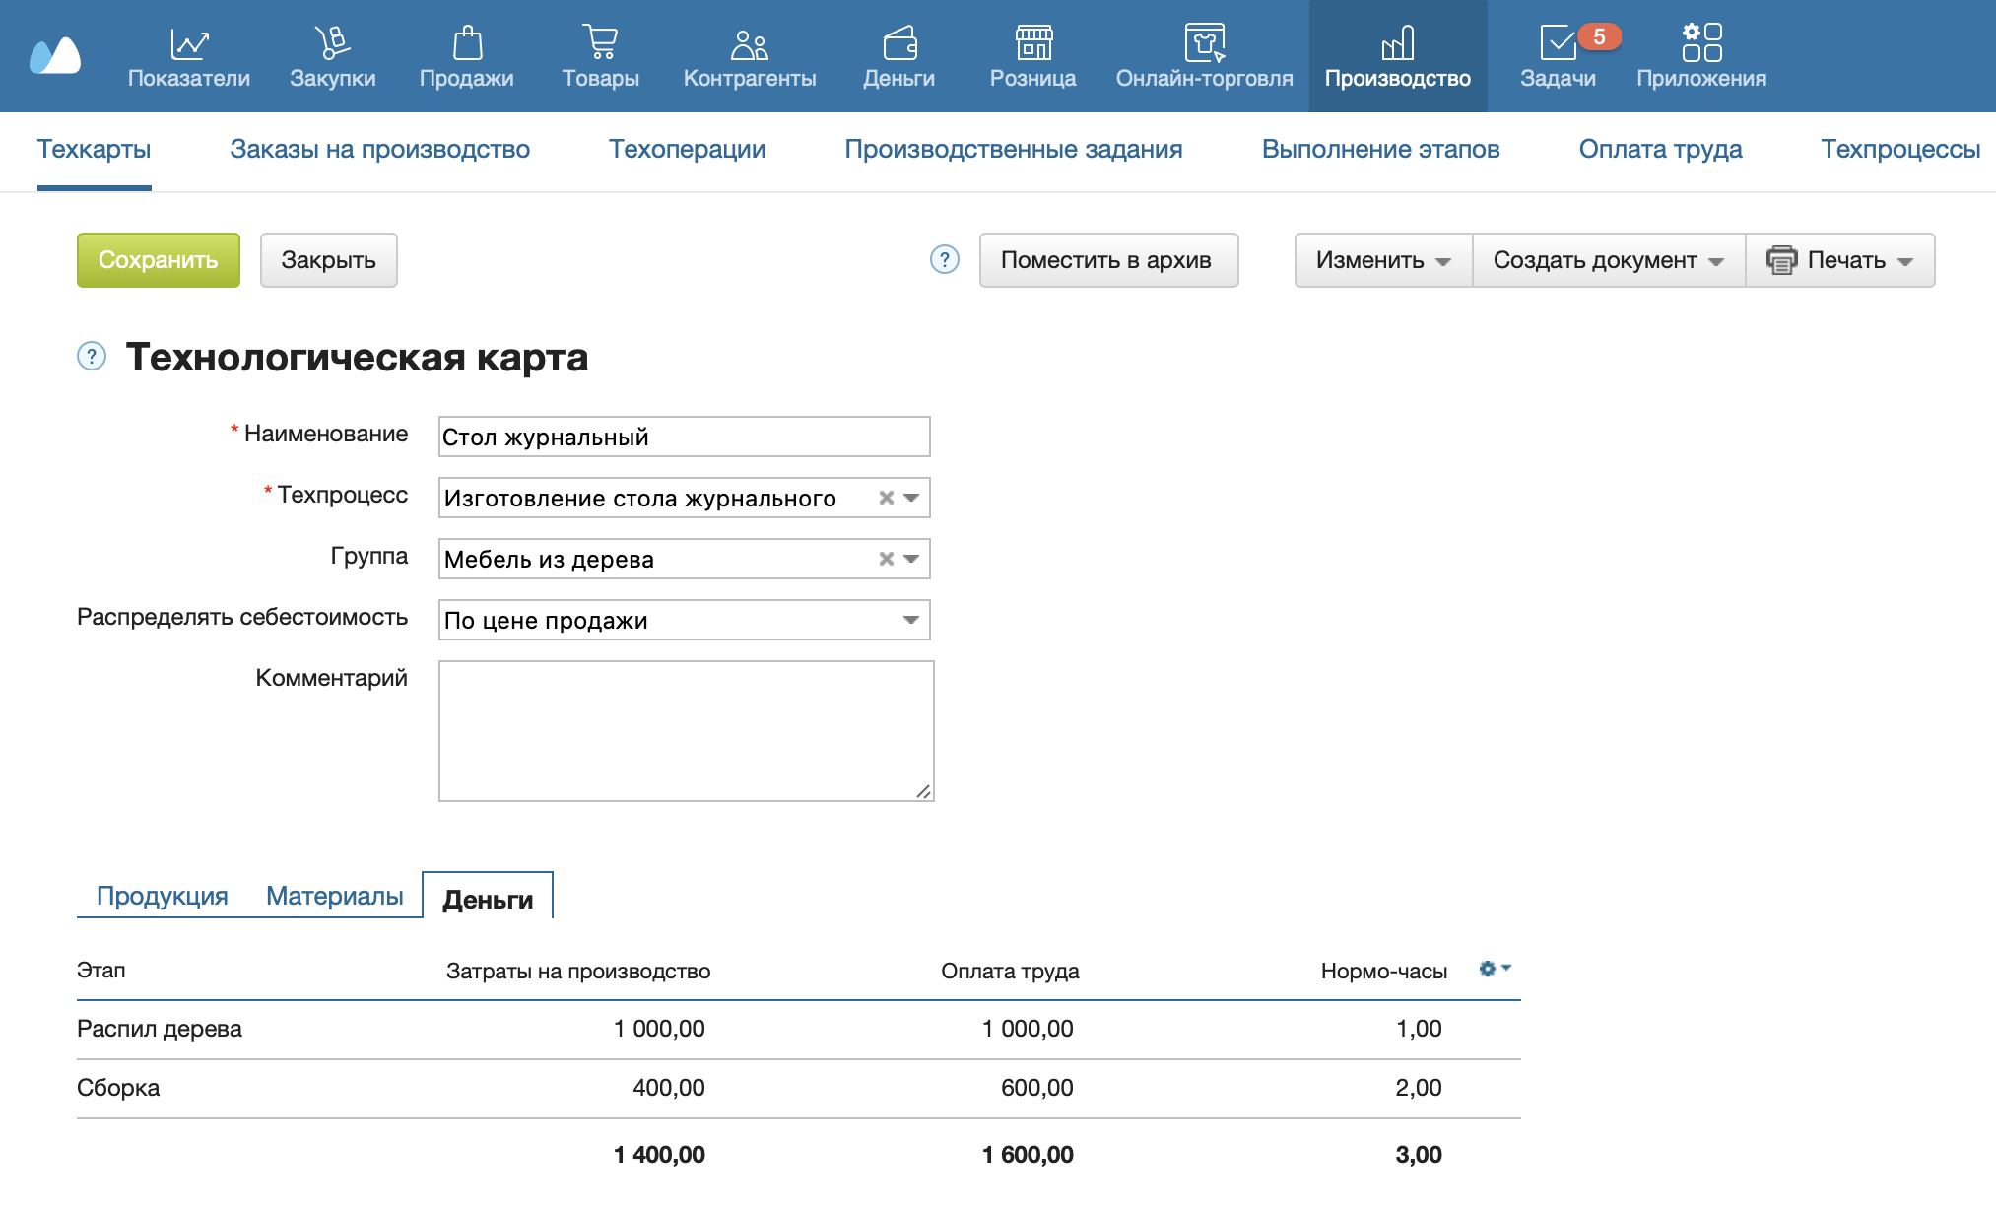Expand the Группа dropdown arrow
1996x1212 pixels.
coord(911,559)
